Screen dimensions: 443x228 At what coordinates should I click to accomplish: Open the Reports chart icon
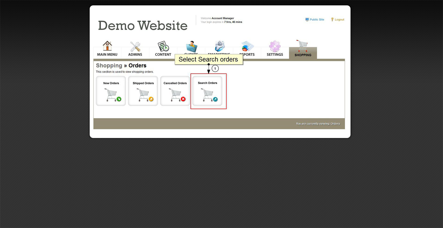click(x=247, y=47)
